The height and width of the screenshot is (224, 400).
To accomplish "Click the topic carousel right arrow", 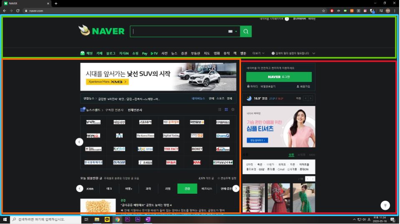I will pyautogui.click(x=236, y=188).
